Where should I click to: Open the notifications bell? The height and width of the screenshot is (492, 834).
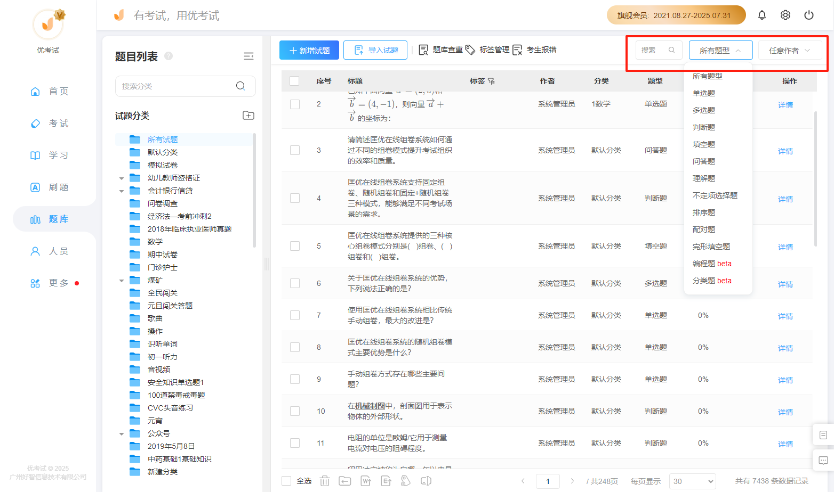pos(762,15)
